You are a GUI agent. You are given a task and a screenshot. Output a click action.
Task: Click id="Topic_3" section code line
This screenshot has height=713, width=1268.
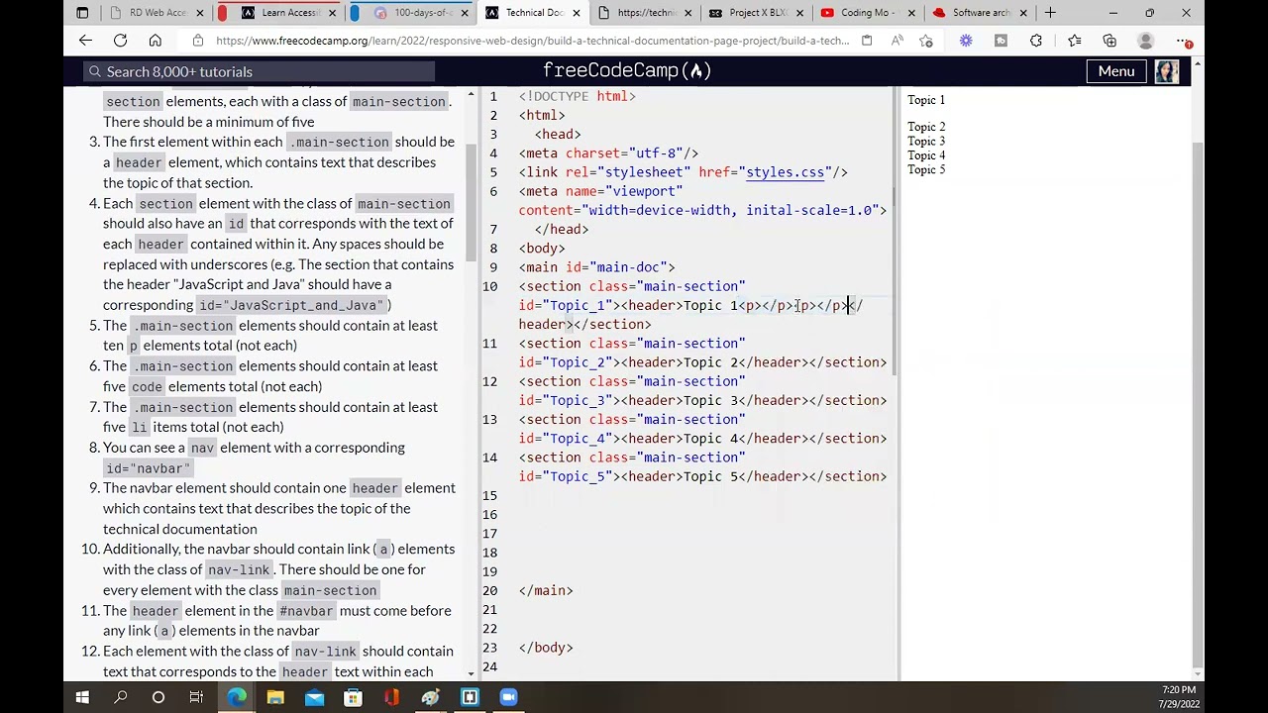coord(702,400)
